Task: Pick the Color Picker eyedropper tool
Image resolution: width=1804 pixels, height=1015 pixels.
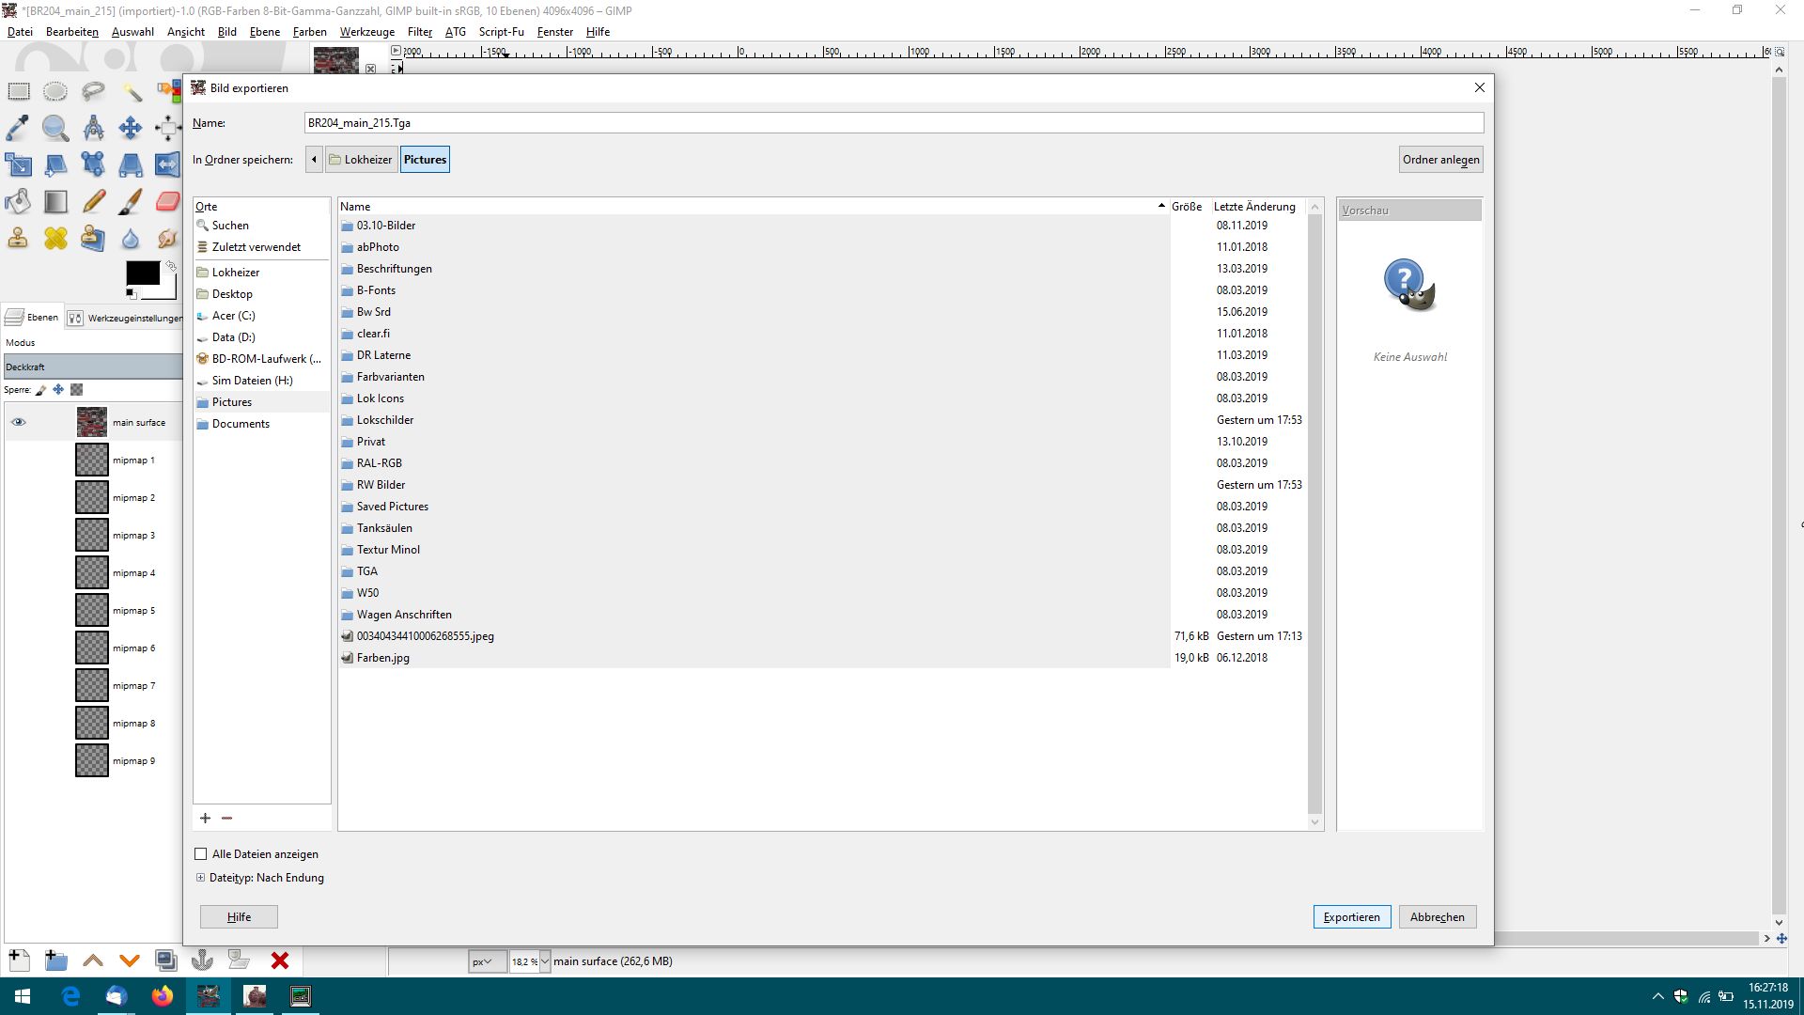Action: click(x=18, y=127)
